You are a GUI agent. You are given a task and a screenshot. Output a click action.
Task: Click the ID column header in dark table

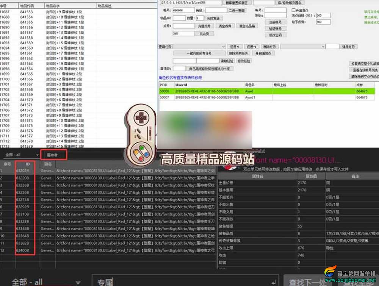(x=28, y=164)
